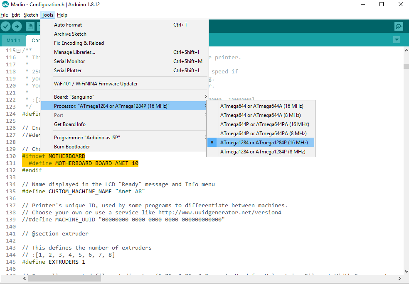The width and height of the screenshot is (409, 284).
Task: Launch Serial Monitor from the menu
Action: 125,61
